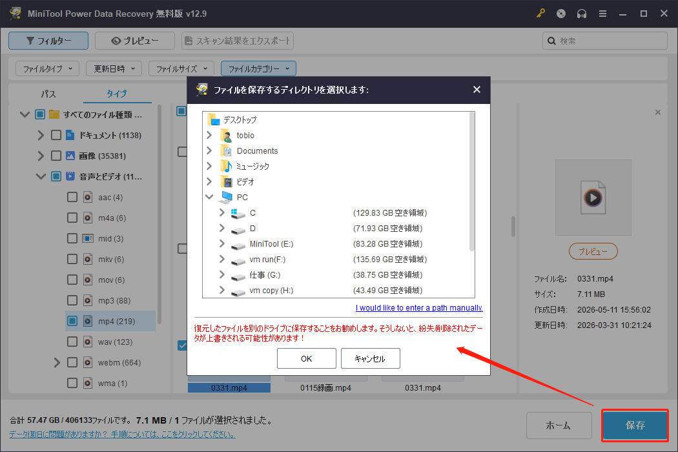The image size is (678, 452).
Task: Click the mid file type icon
Action: click(x=88, y=238)
